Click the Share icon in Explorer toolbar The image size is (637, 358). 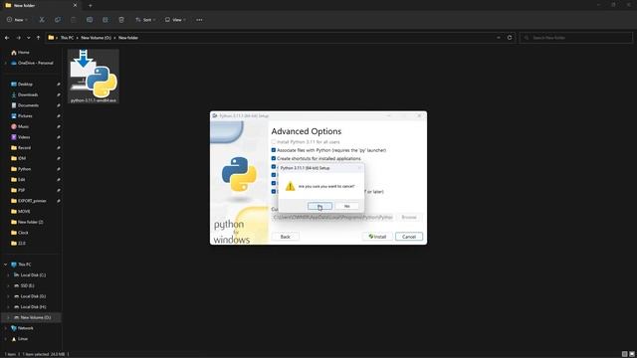pos(106,20)
